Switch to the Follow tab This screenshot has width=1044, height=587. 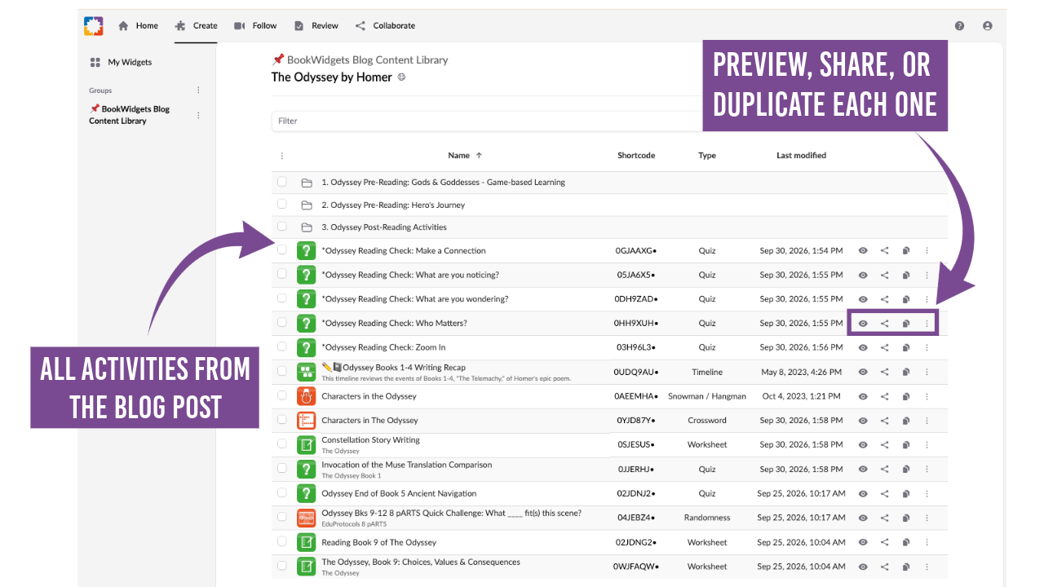[255, 26]
